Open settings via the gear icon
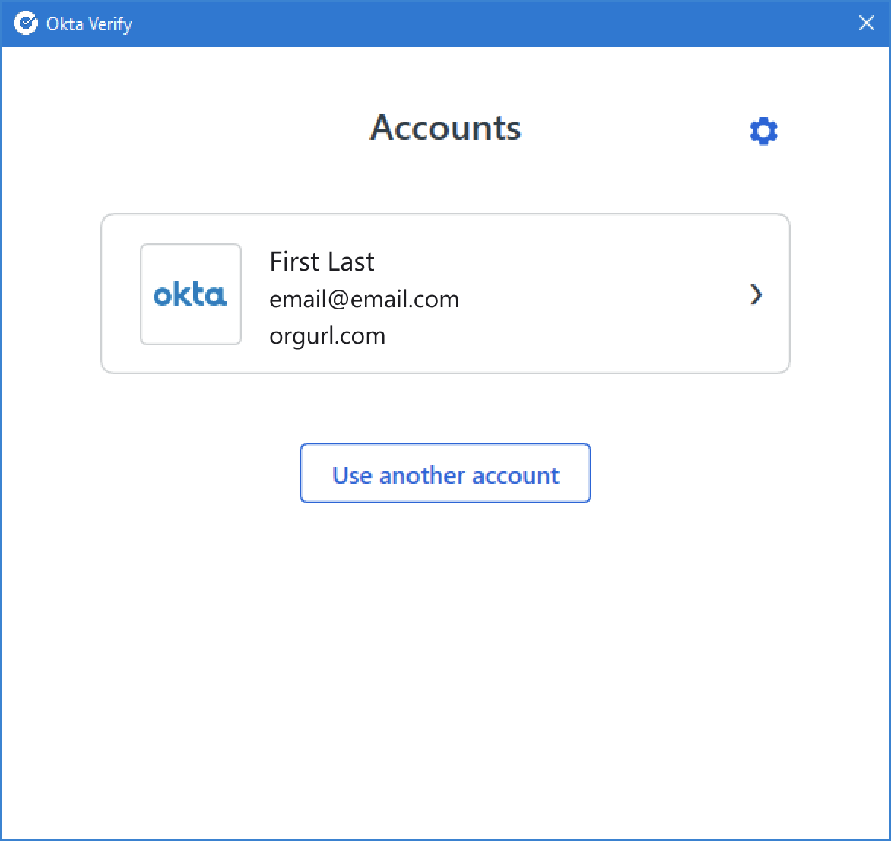Screen dimensions: 891x841 point(763,132)
